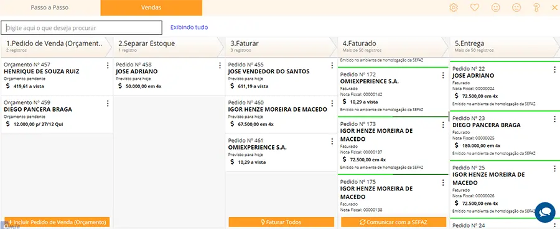Click dollar icon on Pedido Nº 23
This screenshot has width=560, height=229.
[x=457, y=145]
